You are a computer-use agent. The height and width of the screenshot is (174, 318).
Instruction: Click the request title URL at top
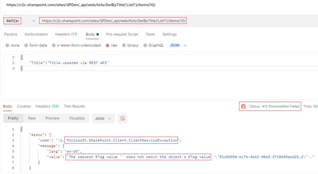[x=81, y=5]
